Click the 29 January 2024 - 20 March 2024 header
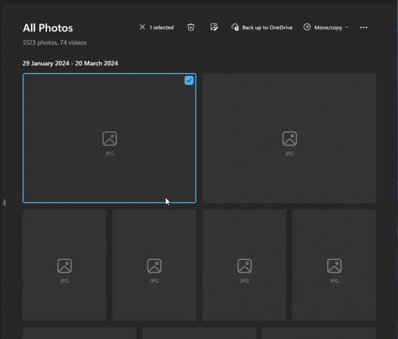This screenshot has height=339, width=398. [x=70, y=63]
